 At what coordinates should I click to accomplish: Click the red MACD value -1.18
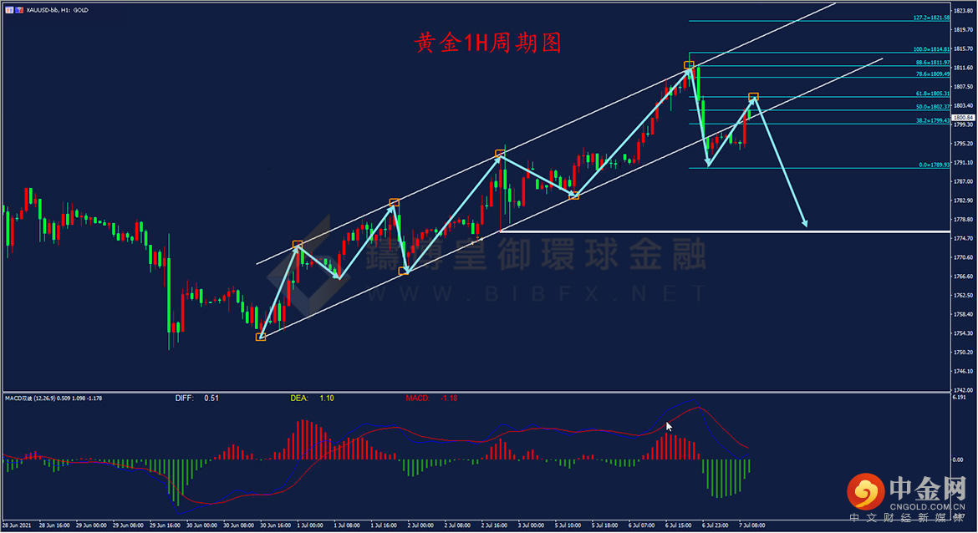point(449,398)
